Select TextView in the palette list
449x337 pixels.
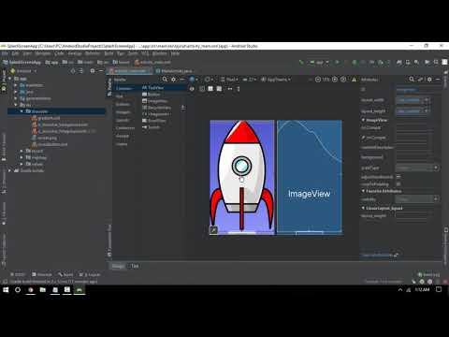point(152,88)
